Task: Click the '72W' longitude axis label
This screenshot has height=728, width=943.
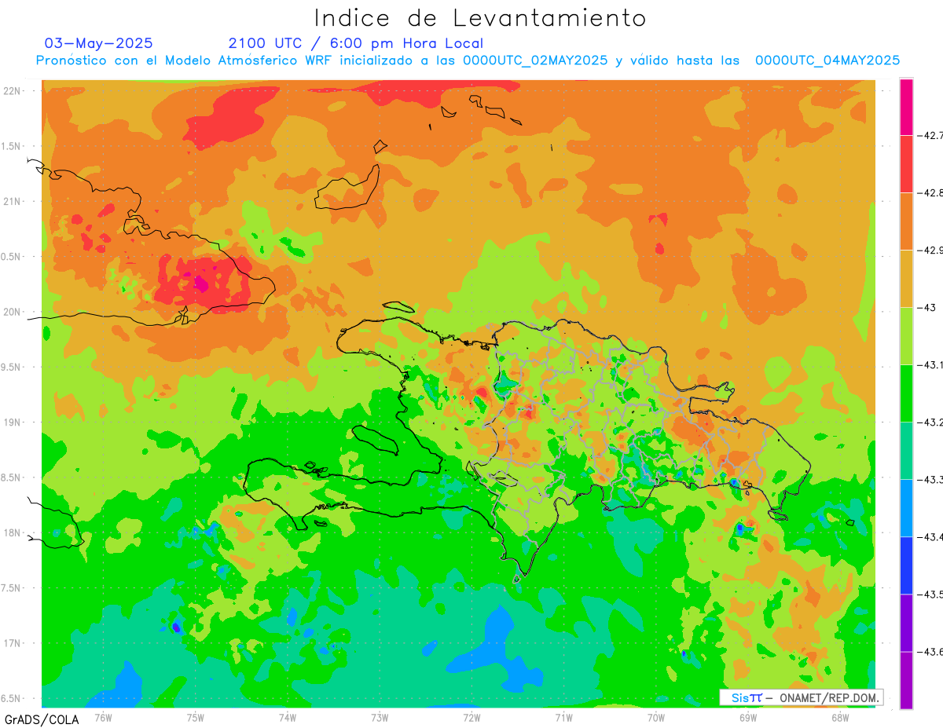Action: [472, 717]
